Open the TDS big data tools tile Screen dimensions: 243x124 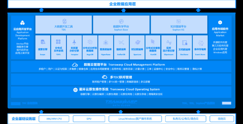[x=64, y=24]
